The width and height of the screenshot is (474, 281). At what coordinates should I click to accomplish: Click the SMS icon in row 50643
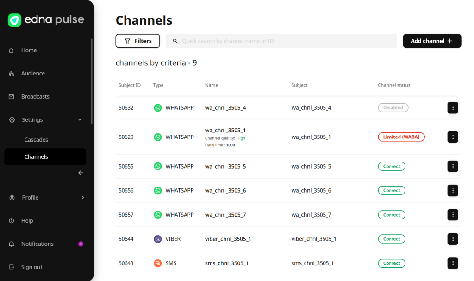point(158,263)
